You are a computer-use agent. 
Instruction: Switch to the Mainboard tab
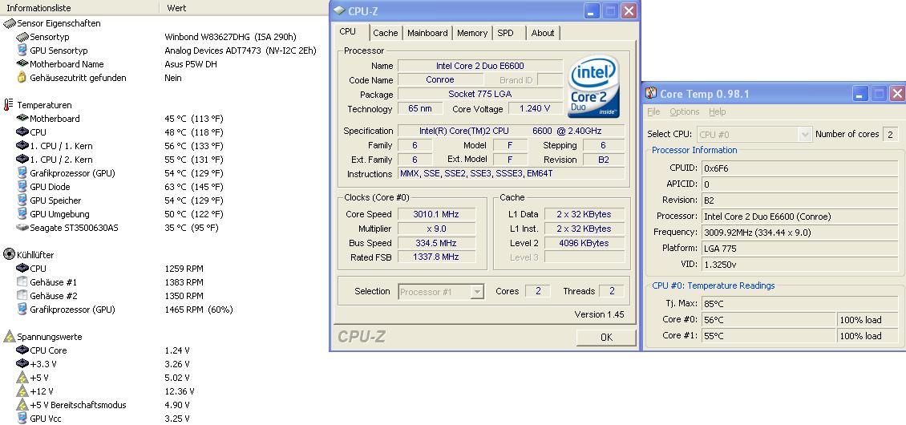point(427,33)
